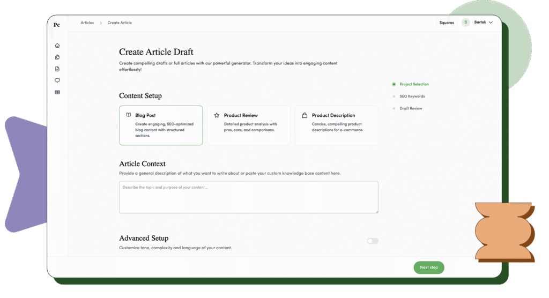Choose the Product Review content type
The image size is (549, 298).
coord(249,125)
